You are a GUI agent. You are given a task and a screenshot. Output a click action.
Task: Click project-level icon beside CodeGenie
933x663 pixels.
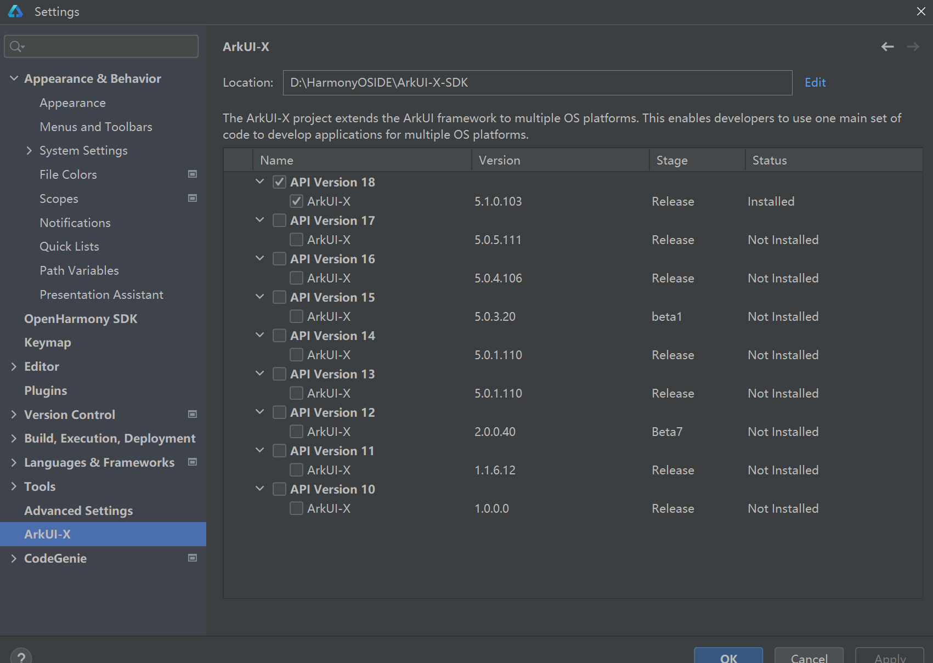click(193, 558)
